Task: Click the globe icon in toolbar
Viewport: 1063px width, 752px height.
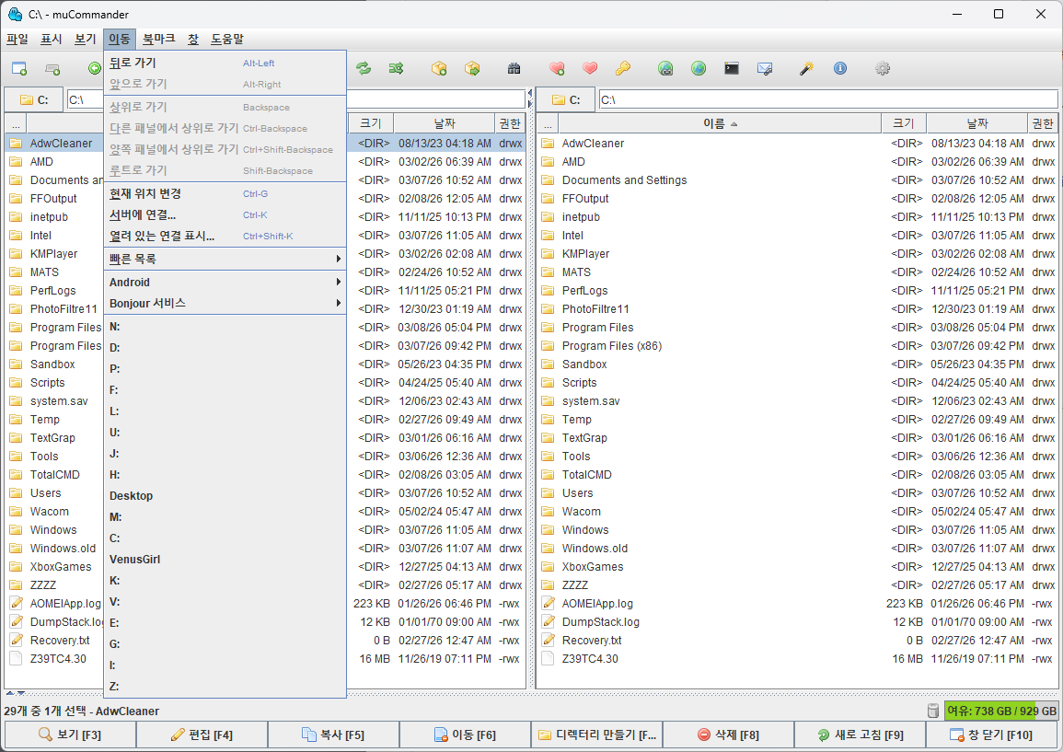Action: (x=699, y=68)
